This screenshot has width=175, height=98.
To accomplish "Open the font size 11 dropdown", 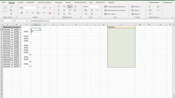I will tap(42, 8).
